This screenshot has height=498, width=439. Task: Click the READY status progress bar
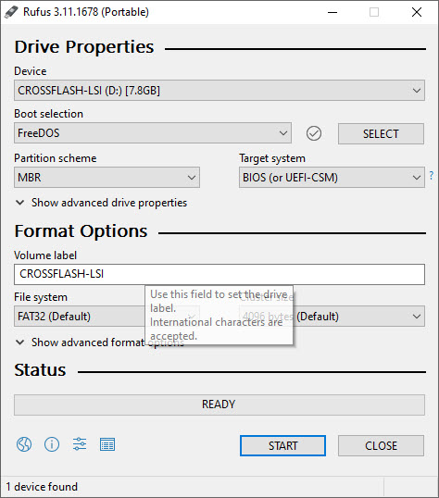click(219, 405)
